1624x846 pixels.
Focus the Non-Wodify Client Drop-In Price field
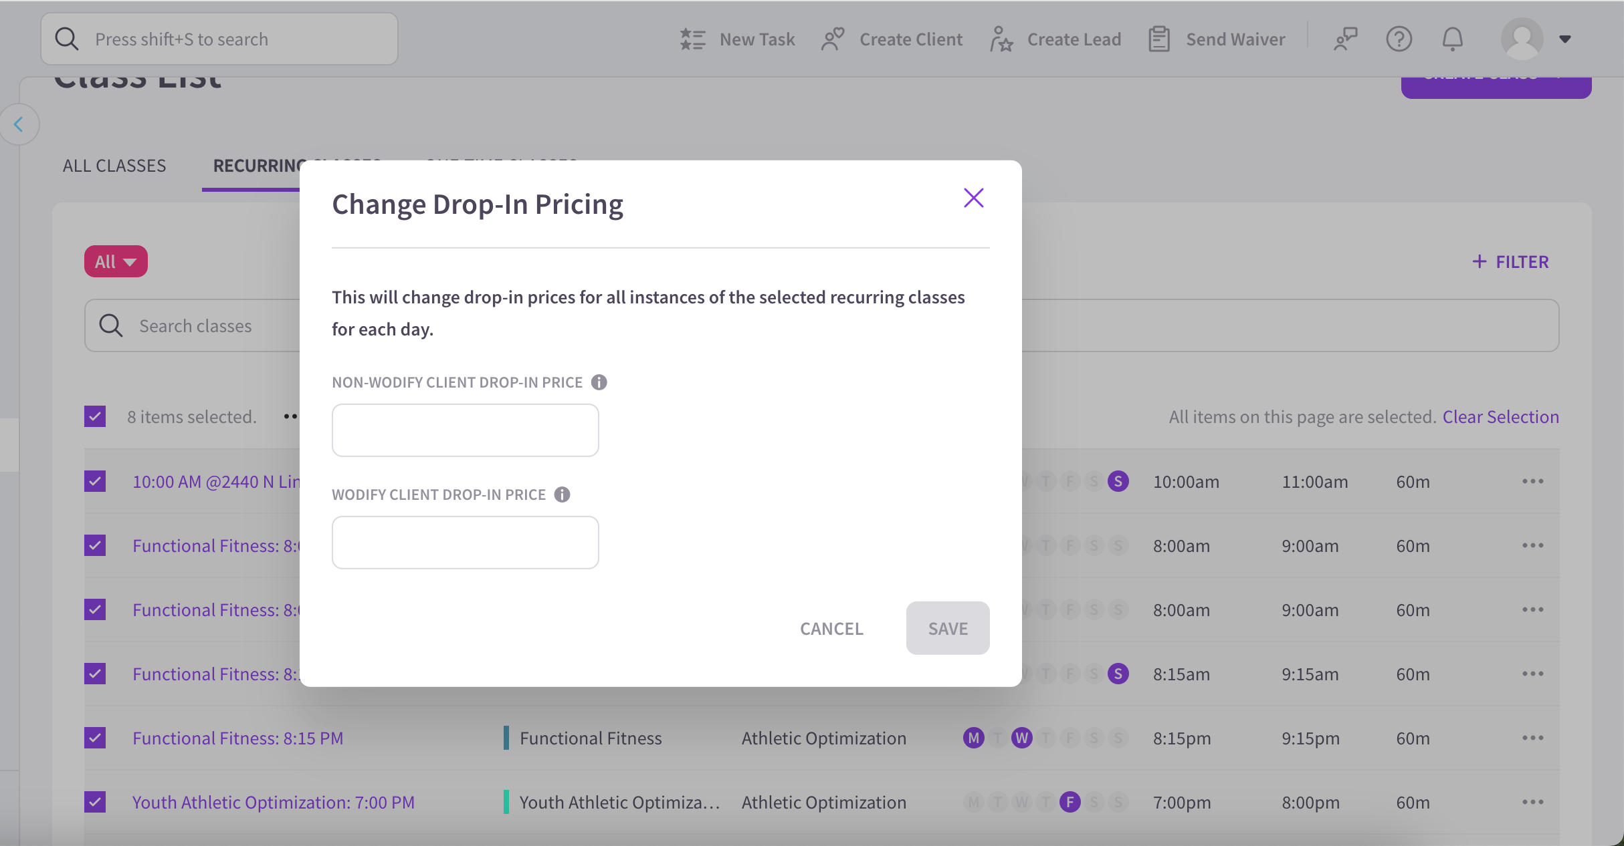(465, 430)
